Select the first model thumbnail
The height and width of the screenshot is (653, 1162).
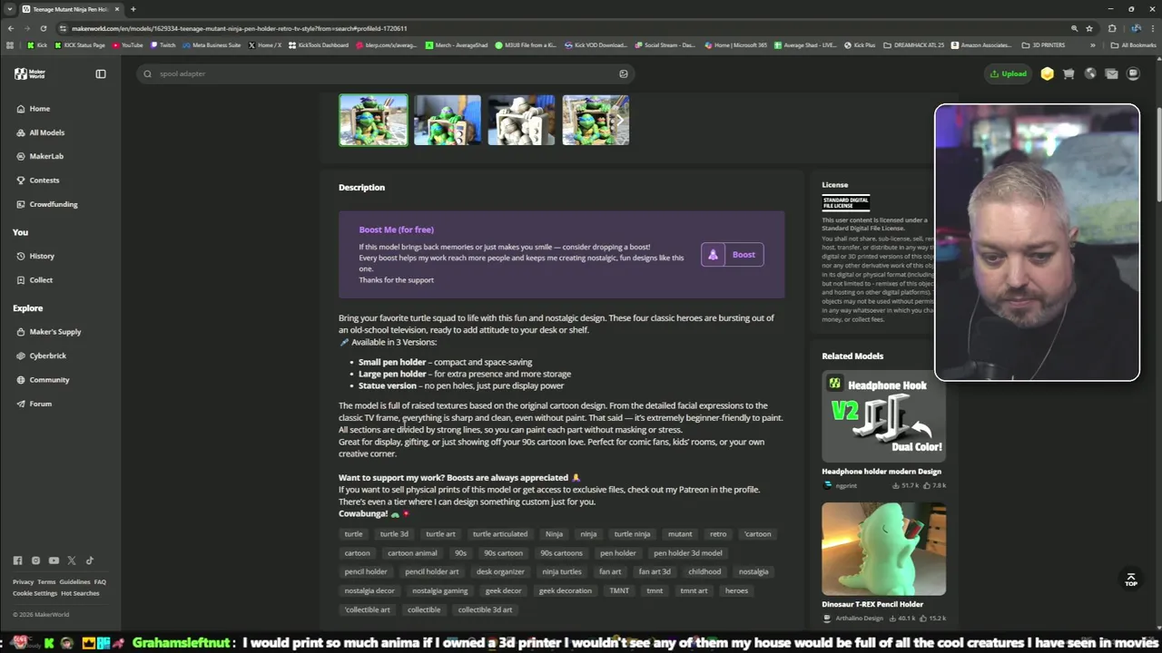click(x=373, y=120)
